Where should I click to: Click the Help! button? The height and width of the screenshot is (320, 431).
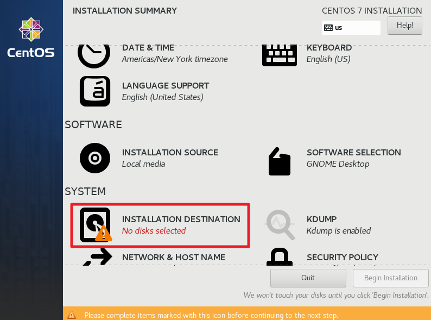click(x=404, y=26)
